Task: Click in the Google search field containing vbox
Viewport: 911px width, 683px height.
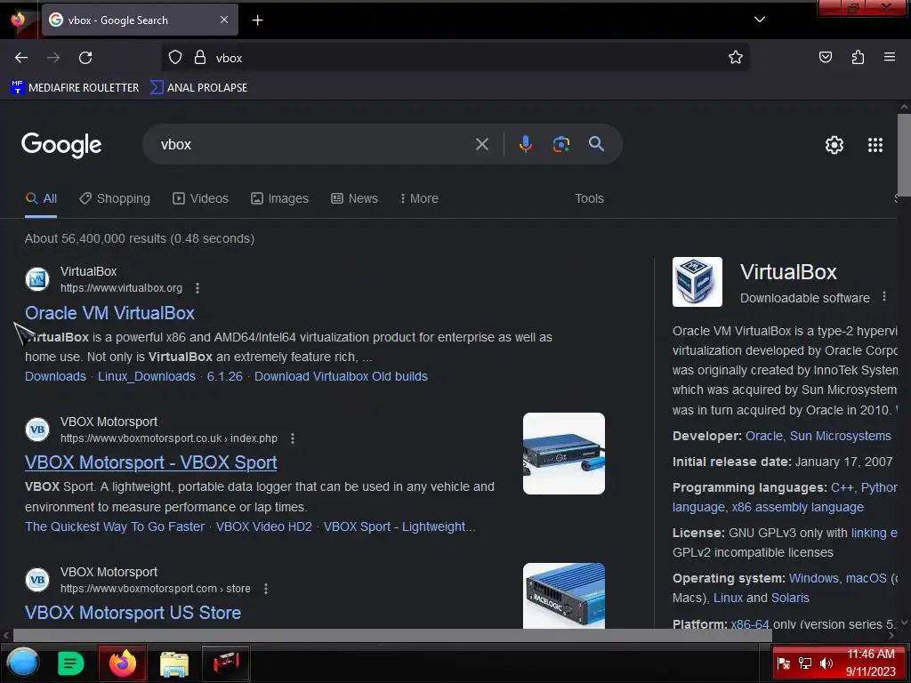Action: click(314, 144)
